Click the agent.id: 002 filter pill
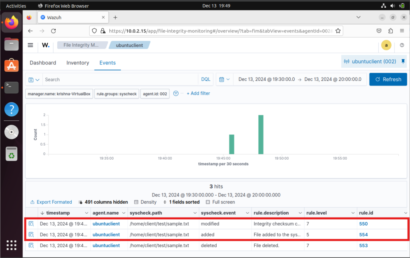 coord(155,94)
